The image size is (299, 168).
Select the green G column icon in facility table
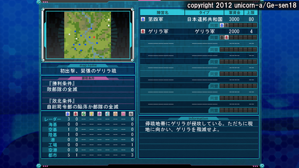(x=84, y=114)
